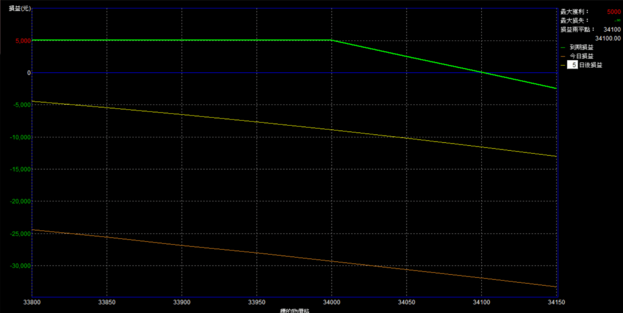Viewport: 623px width, 313px height.
Task: Click the -30,000 label on the y-axis
Action: click(x=18, y=266)
